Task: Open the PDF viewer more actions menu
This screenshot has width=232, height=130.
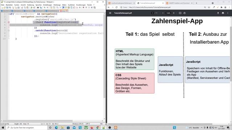Action: 228,13
